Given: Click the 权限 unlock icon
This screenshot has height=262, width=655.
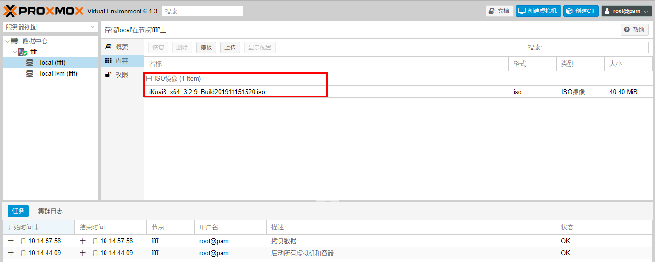Looking at the screenshot, I should (108, 74).
